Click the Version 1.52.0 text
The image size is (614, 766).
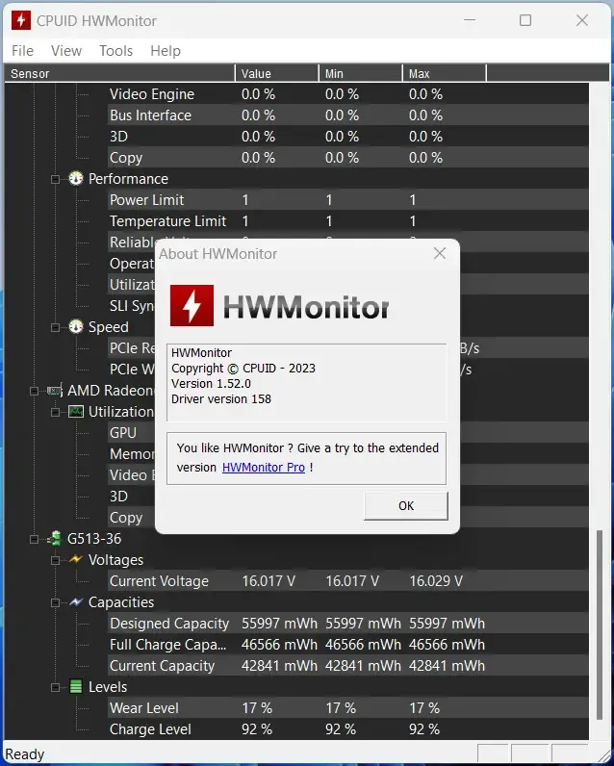[x=211, y=384]
